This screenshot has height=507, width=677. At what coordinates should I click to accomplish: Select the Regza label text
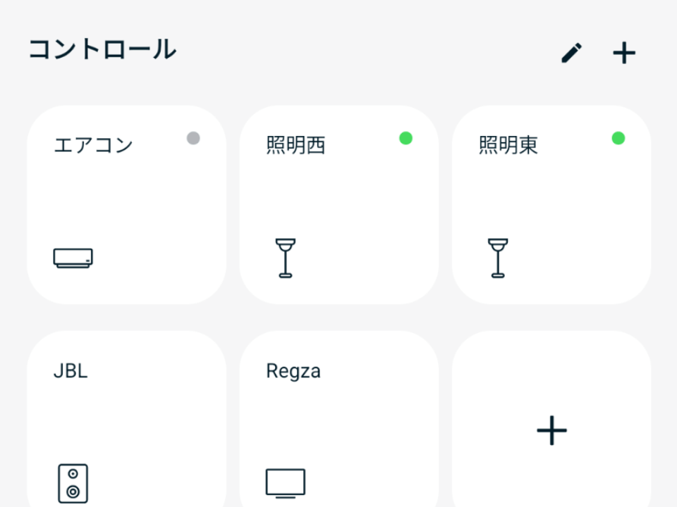click(x=293, y=371)
